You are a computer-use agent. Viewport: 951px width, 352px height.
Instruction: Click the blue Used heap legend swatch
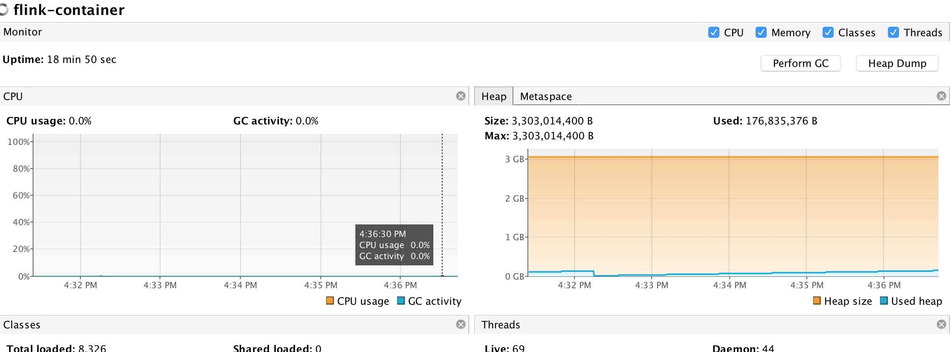coord(884,301)
